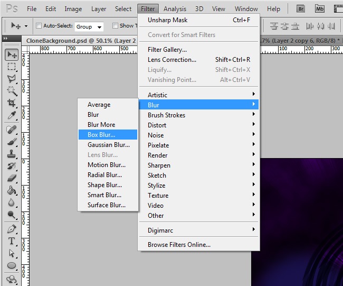Select the Clone Stamp tool

pos(12,154)
